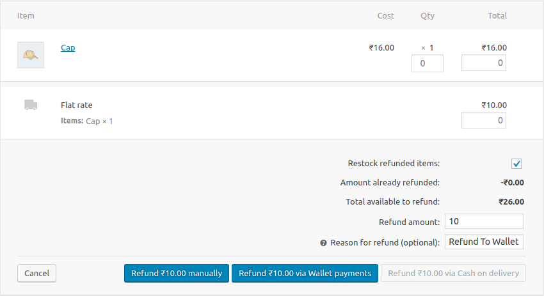Click the flat rate shipping truck icon
Screen dimensions: 544x296
[30, 105]
